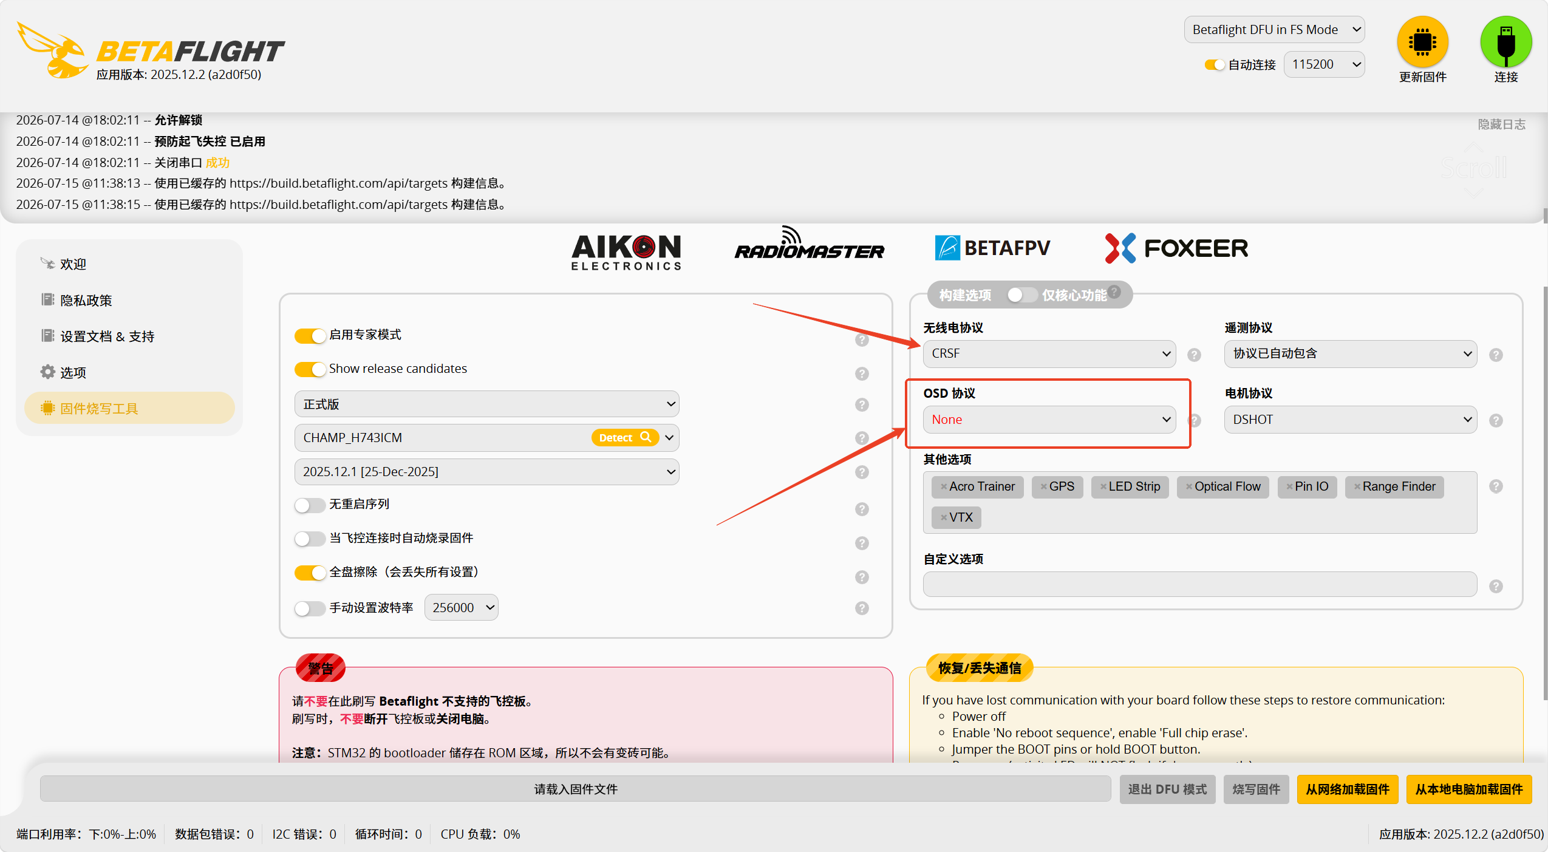This screenshot has height=852, width=1548.
Task: Open the OSD 协议 None dropdown
Action: pos(1049,420)
